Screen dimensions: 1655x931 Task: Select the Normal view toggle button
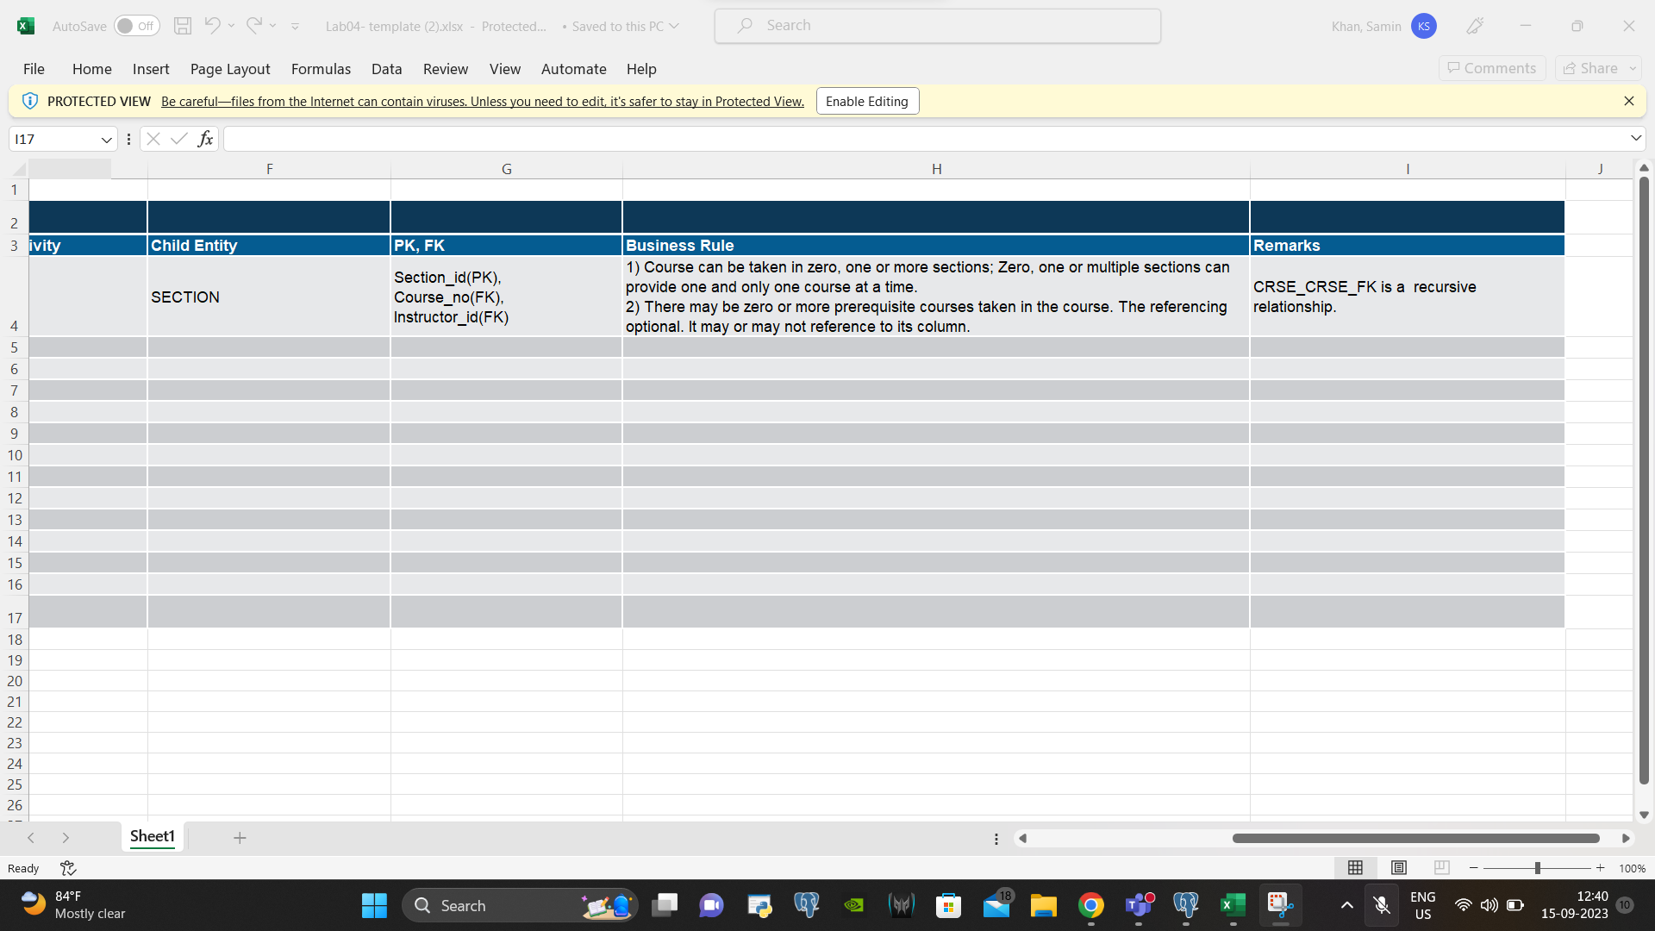1355,868
